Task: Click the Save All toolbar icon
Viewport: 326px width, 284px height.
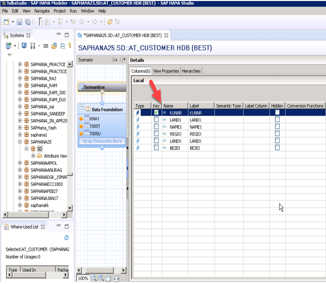Action: tap(28, 22)
